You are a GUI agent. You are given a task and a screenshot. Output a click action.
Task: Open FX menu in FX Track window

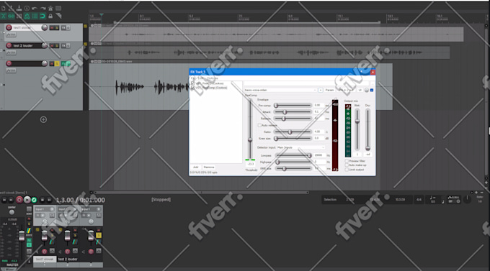coord(192,78)
